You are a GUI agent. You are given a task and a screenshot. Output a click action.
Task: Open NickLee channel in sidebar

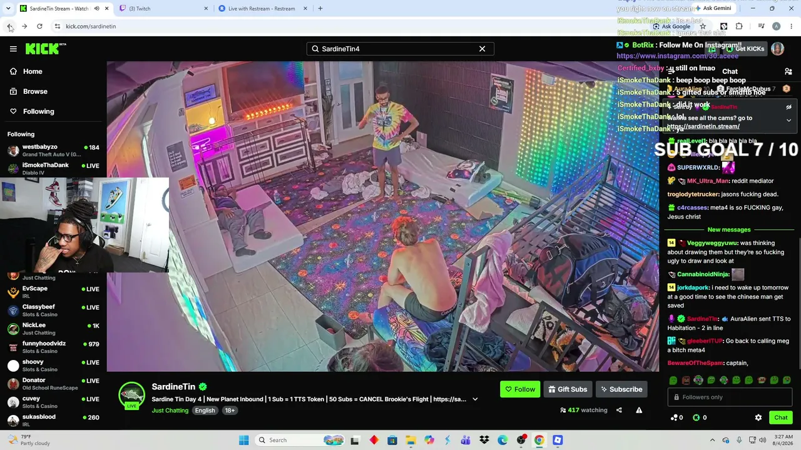click(x=53, y=329)
